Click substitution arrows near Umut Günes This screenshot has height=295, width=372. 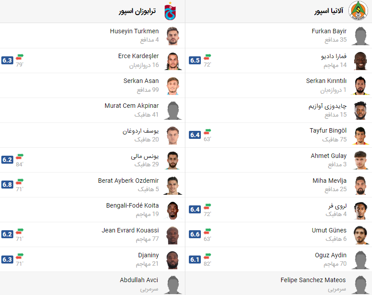(x=206, y=231)
